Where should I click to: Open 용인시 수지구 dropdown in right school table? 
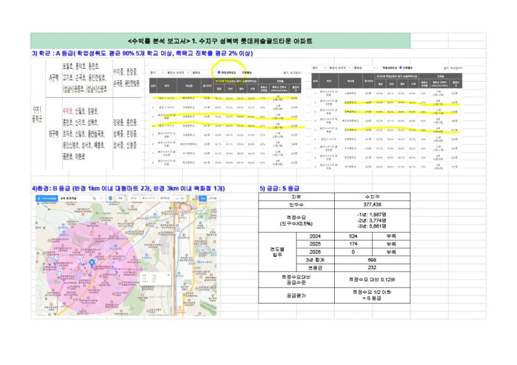pyautogui.click(x=340, y=68)
